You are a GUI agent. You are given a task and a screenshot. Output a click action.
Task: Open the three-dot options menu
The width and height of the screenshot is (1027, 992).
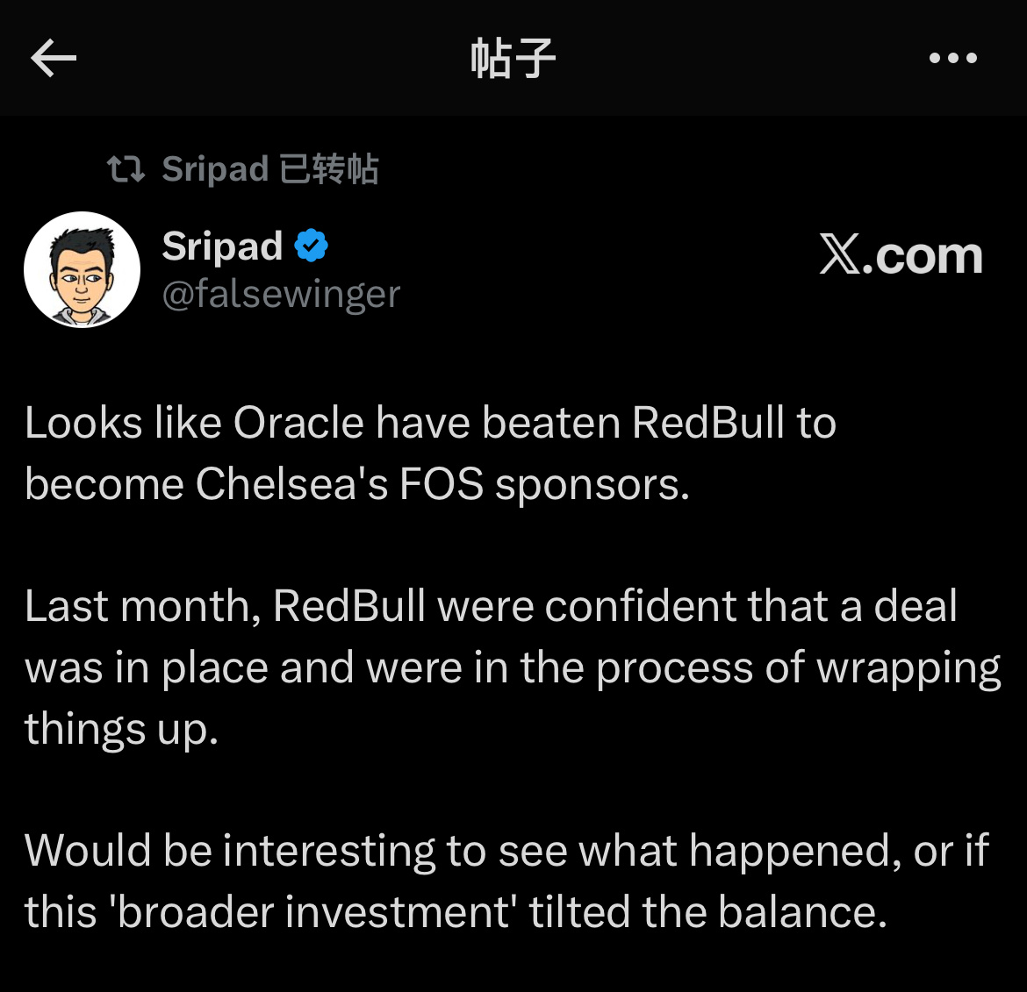pyautogui.click(x=952, y=57)
